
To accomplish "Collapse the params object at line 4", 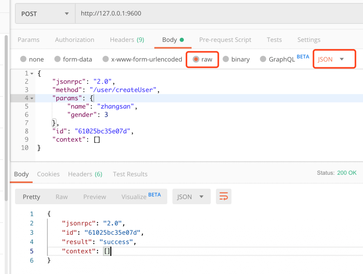I will click(32, 99).
